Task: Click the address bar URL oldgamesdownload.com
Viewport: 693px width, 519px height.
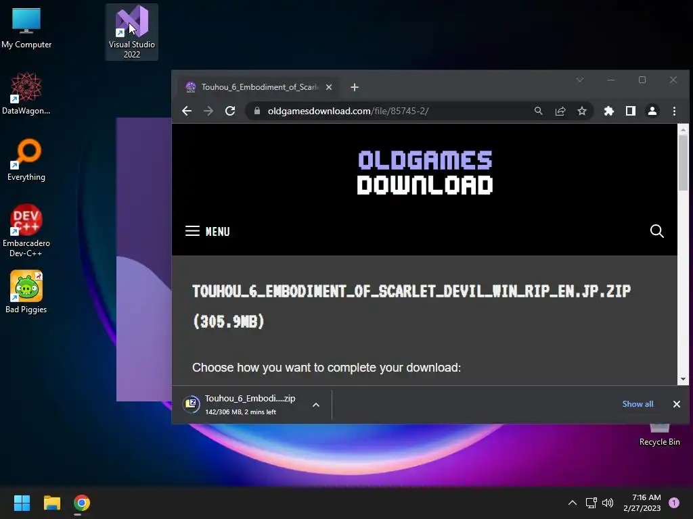Action: (348, 111)
